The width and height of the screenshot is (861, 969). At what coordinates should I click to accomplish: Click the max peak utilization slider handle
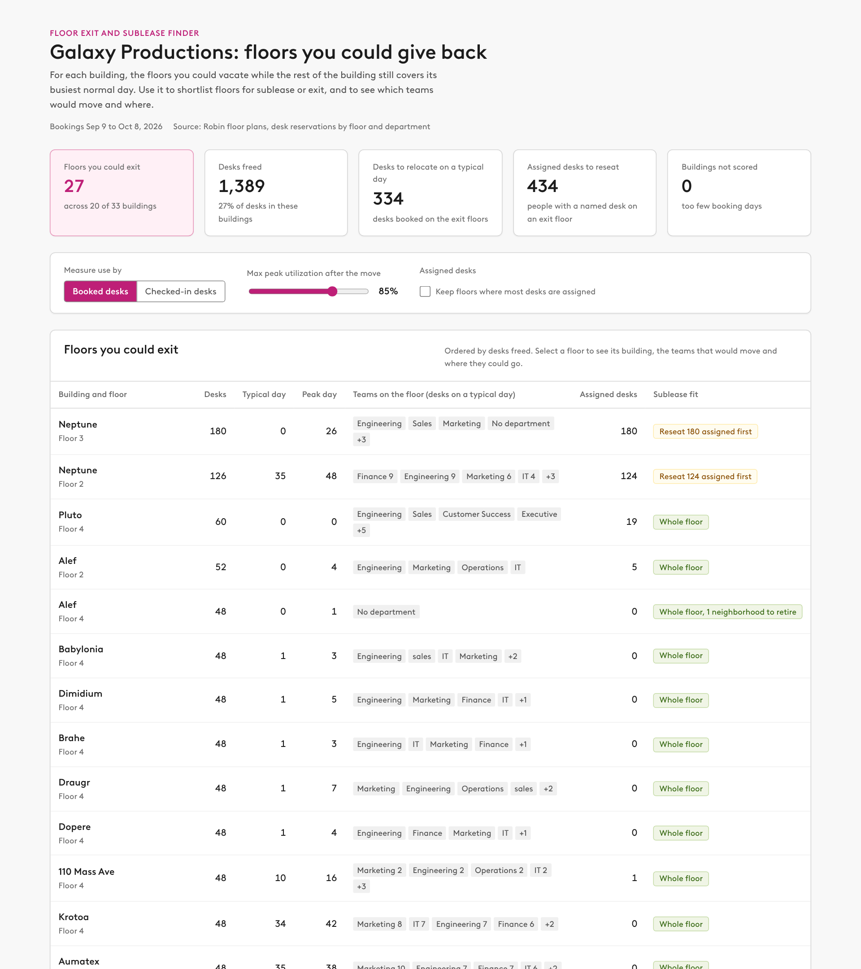coord(333,291)
